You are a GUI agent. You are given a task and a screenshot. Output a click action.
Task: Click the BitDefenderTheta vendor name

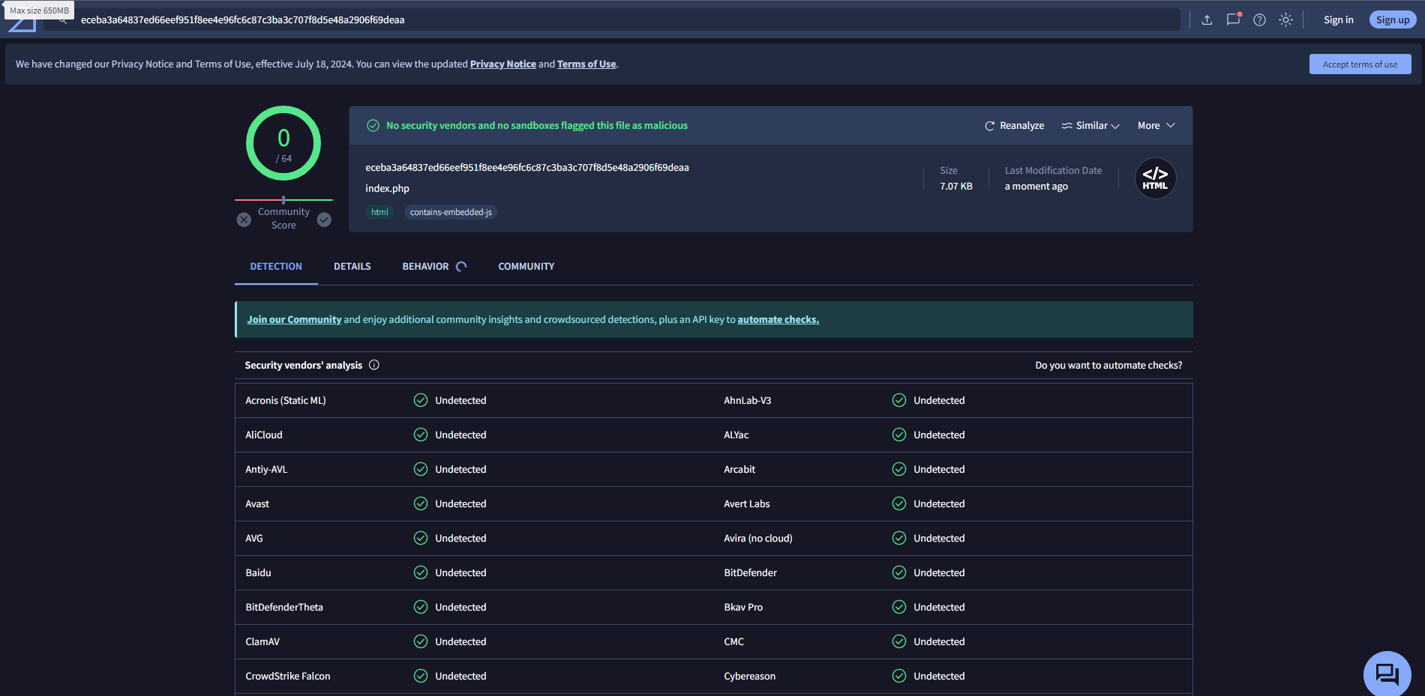coord(284,607)
